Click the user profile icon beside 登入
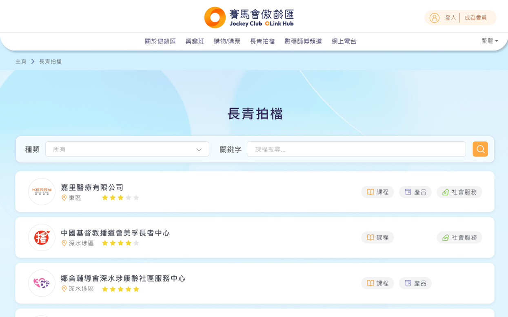Viewport: 508px width, 317px height. (x=435, y=18)
